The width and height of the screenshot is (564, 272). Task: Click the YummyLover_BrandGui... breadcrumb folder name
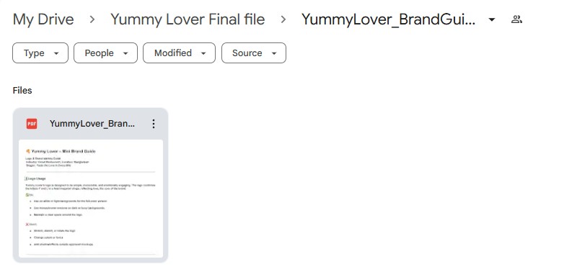coord(389,19)
